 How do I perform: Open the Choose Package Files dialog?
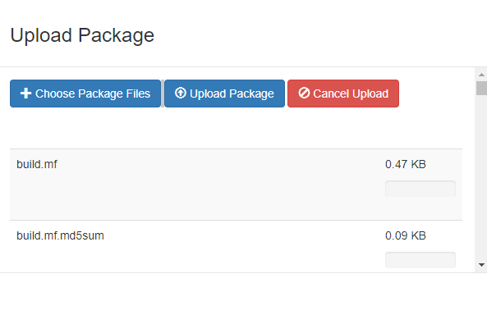point(85,94)
